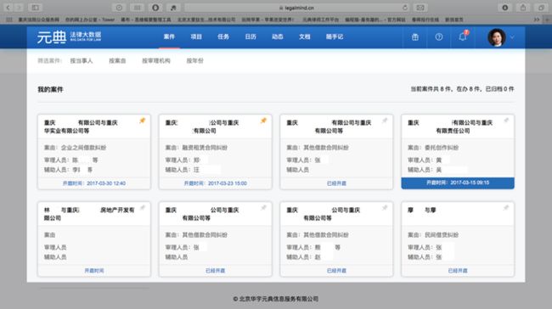This screenshot has width=552, height=309.
Task: Click the user avatar photo
Action: pyautogui.click(x=497, y=37)
